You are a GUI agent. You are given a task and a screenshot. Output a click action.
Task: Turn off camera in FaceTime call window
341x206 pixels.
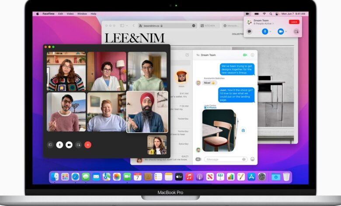click(69, 145)
